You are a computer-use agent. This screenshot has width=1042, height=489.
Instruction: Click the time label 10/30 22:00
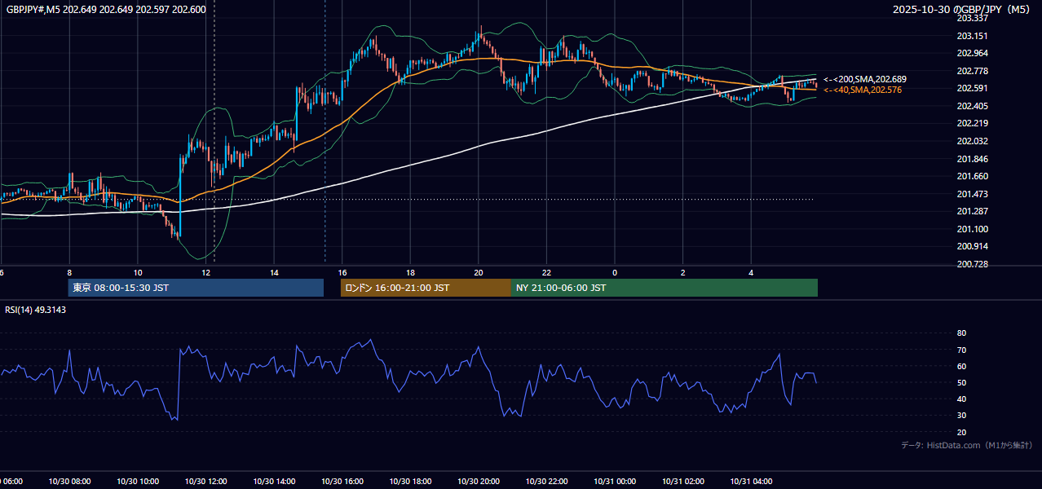pyautogui.click(x=546, y=482)
